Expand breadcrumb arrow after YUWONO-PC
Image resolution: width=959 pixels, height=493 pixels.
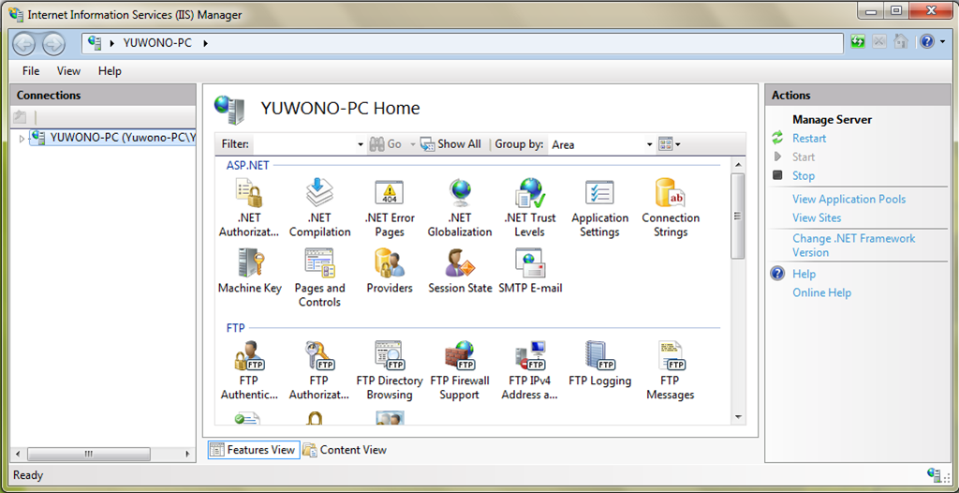[x=205, y=43]
